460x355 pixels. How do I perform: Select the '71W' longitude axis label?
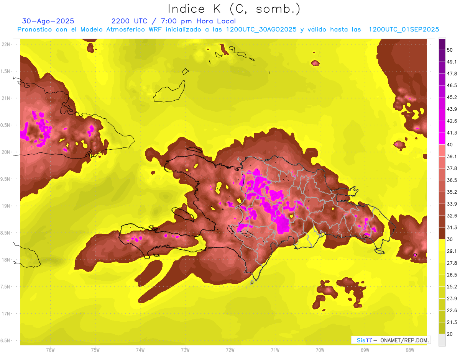[275, 350]
